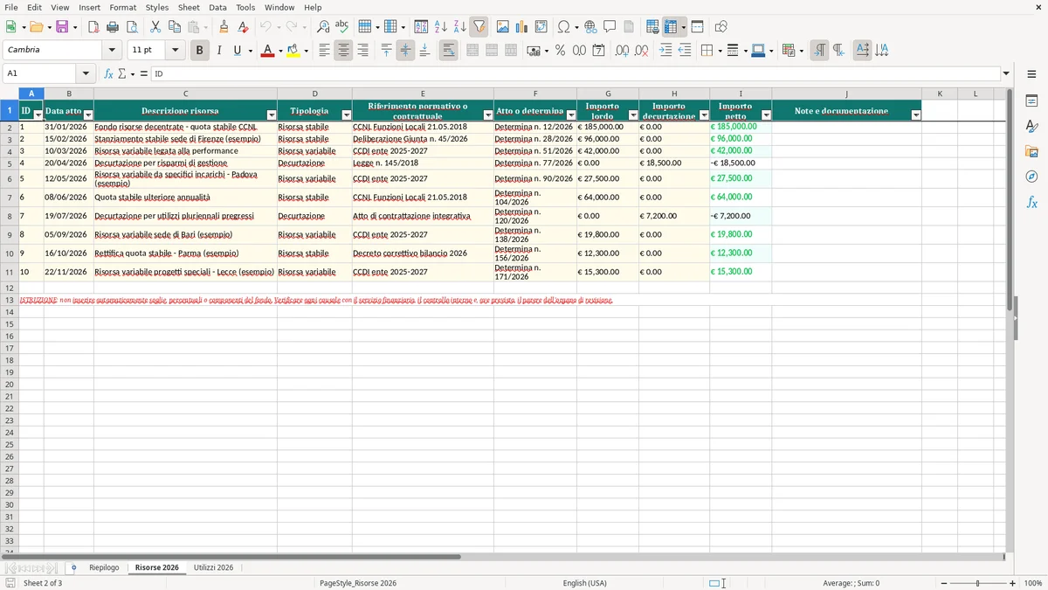The image size is (1048, 590).
Task: Open the Font Size dropdown arrow
Action: 175,51
